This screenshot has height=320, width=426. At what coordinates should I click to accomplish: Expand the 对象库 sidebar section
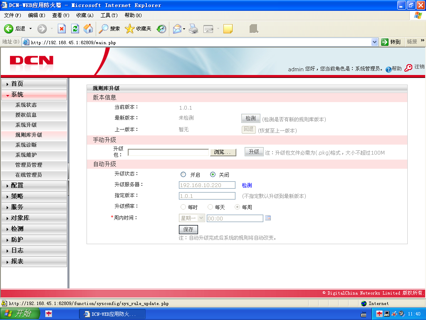(34, 218)
